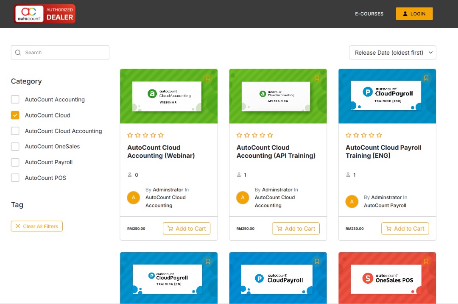Bookmark the Cloud Accounting API Training course
Viewport: 458px width, 304px height.
tap(317, 78)
